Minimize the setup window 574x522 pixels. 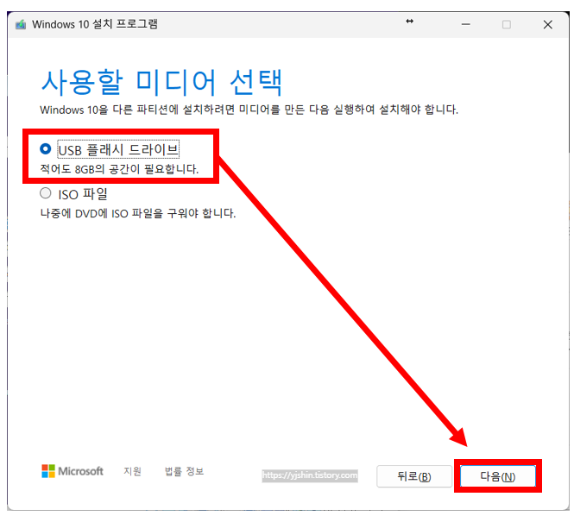point(465,24)
